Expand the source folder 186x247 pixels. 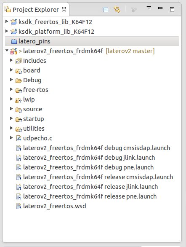click(x=11, y=109)
